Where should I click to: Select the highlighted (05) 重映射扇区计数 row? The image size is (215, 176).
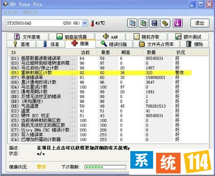pos(100,73)
